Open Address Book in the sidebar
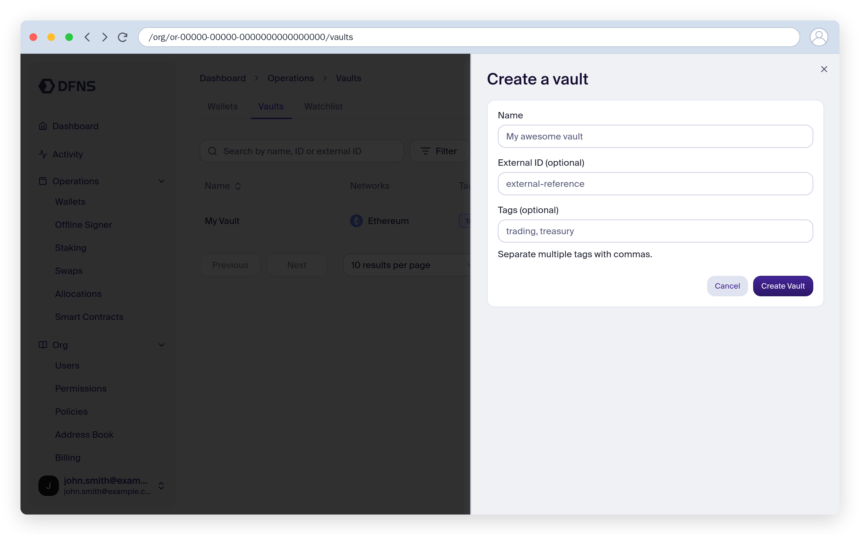The width and height of the screenshot is (860, 535). tap(84, 435)
